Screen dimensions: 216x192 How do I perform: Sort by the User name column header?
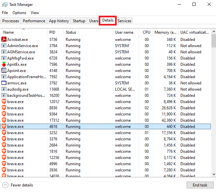point(126,32)
